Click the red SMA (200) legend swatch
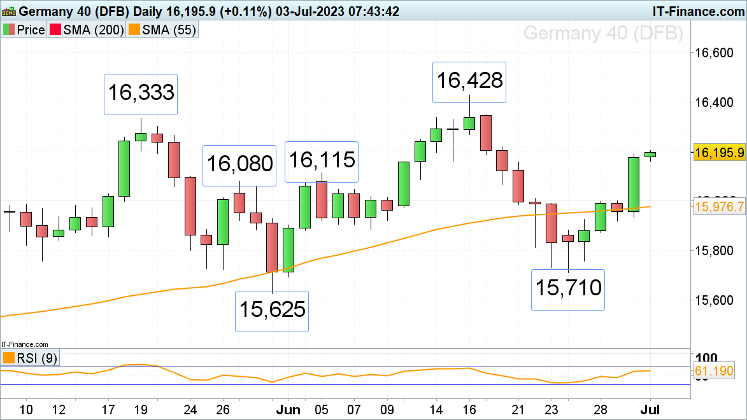Viewport: 747px width, 420px height. coord(55,29)
